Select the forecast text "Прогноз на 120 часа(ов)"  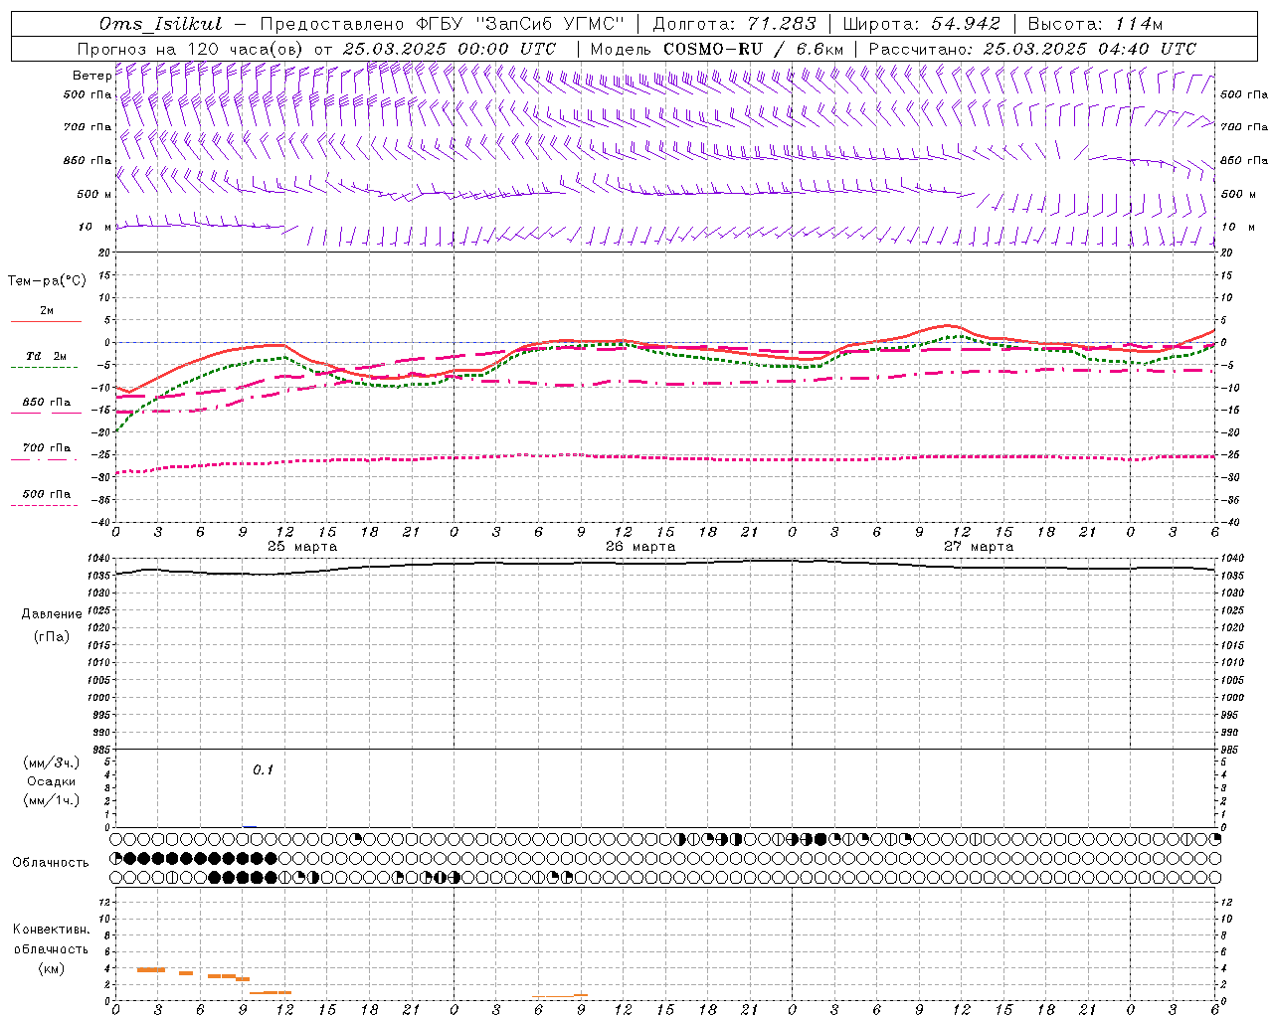191,49
